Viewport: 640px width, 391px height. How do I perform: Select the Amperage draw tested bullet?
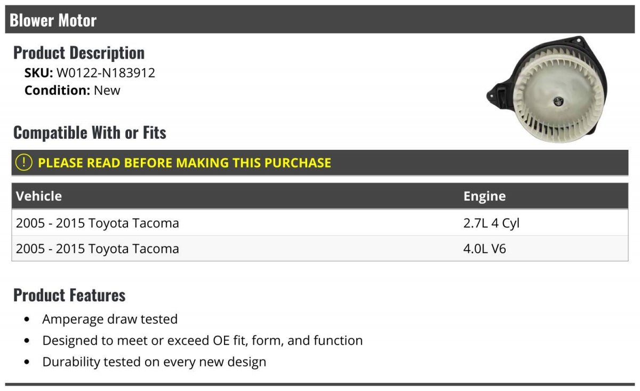click(x=110, y=319)
